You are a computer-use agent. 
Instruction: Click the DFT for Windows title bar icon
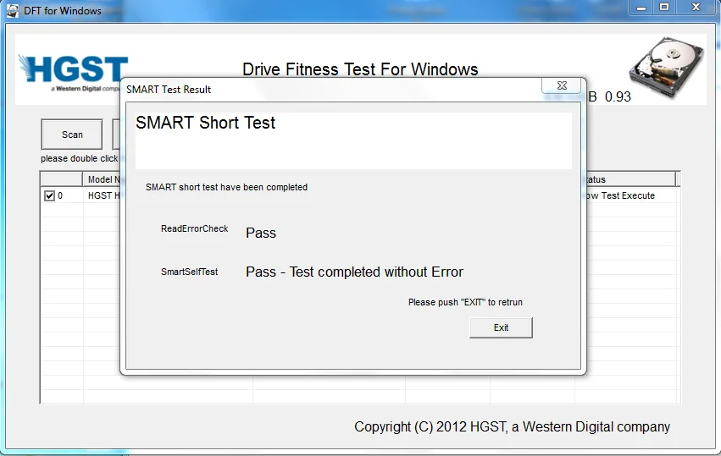pos(13,10)
